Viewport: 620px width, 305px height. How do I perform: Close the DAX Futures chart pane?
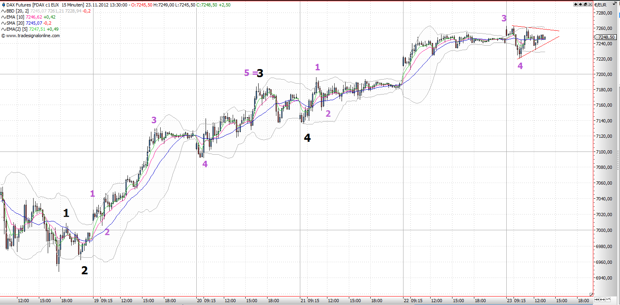click(590, 4)
